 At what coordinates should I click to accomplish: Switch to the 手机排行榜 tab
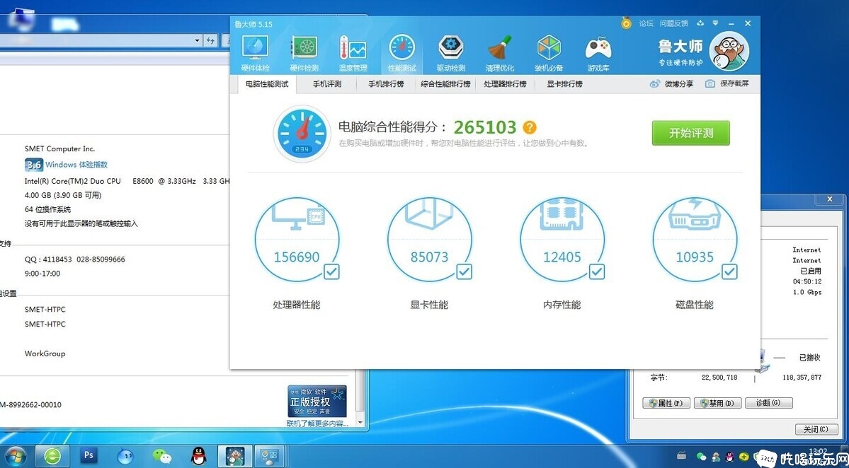386,84
